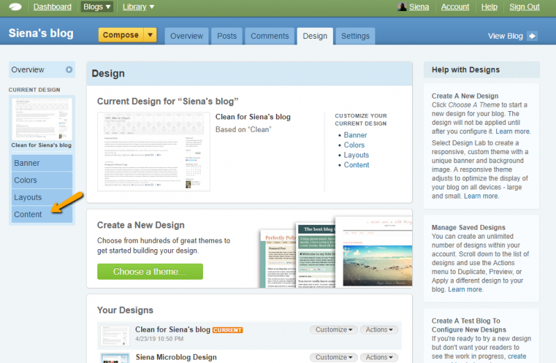Click the Typepad logo icon
The image size is (556, 363).
click(15, 7)
